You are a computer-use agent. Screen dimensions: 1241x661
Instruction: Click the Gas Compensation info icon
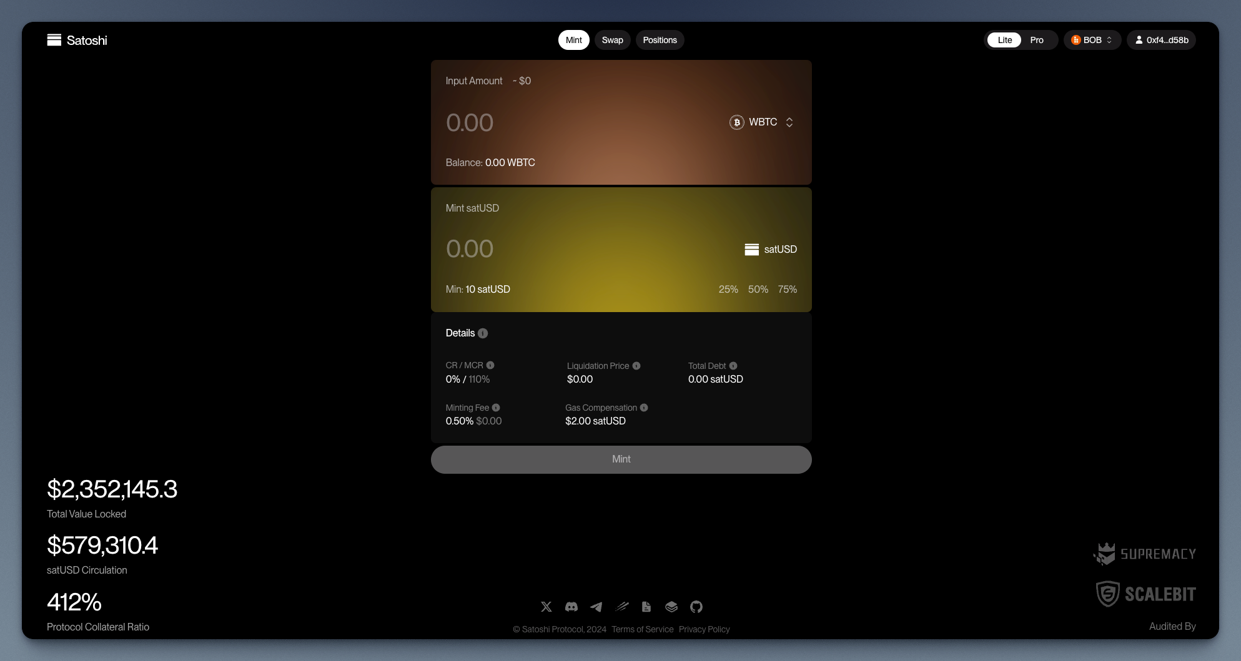tap(644, 408)
